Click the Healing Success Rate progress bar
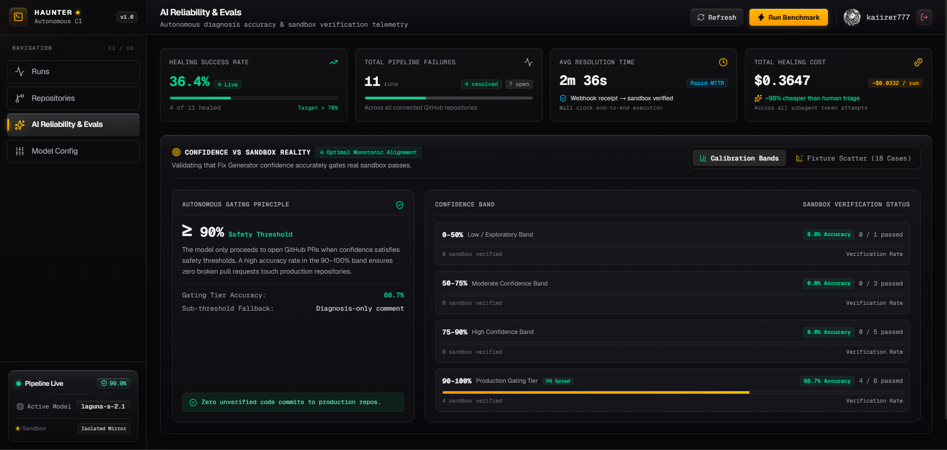 click(x=254, y=98)
